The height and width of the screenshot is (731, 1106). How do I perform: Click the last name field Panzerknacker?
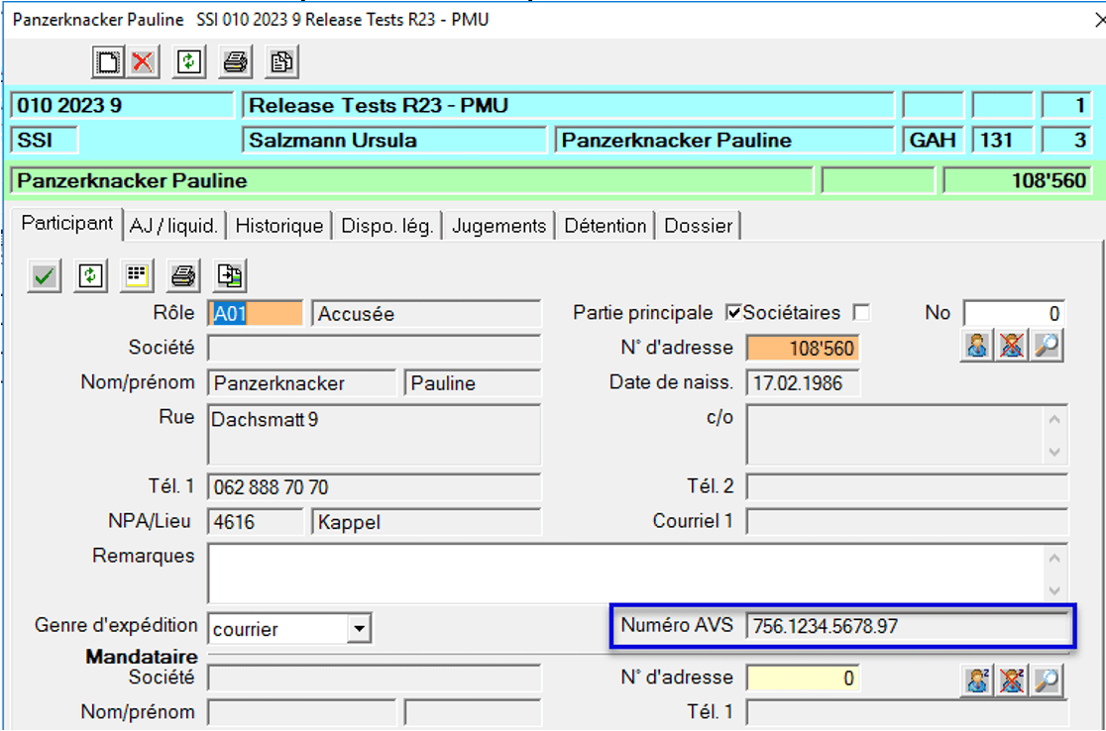pyautogui.click(x=302, y=382)
